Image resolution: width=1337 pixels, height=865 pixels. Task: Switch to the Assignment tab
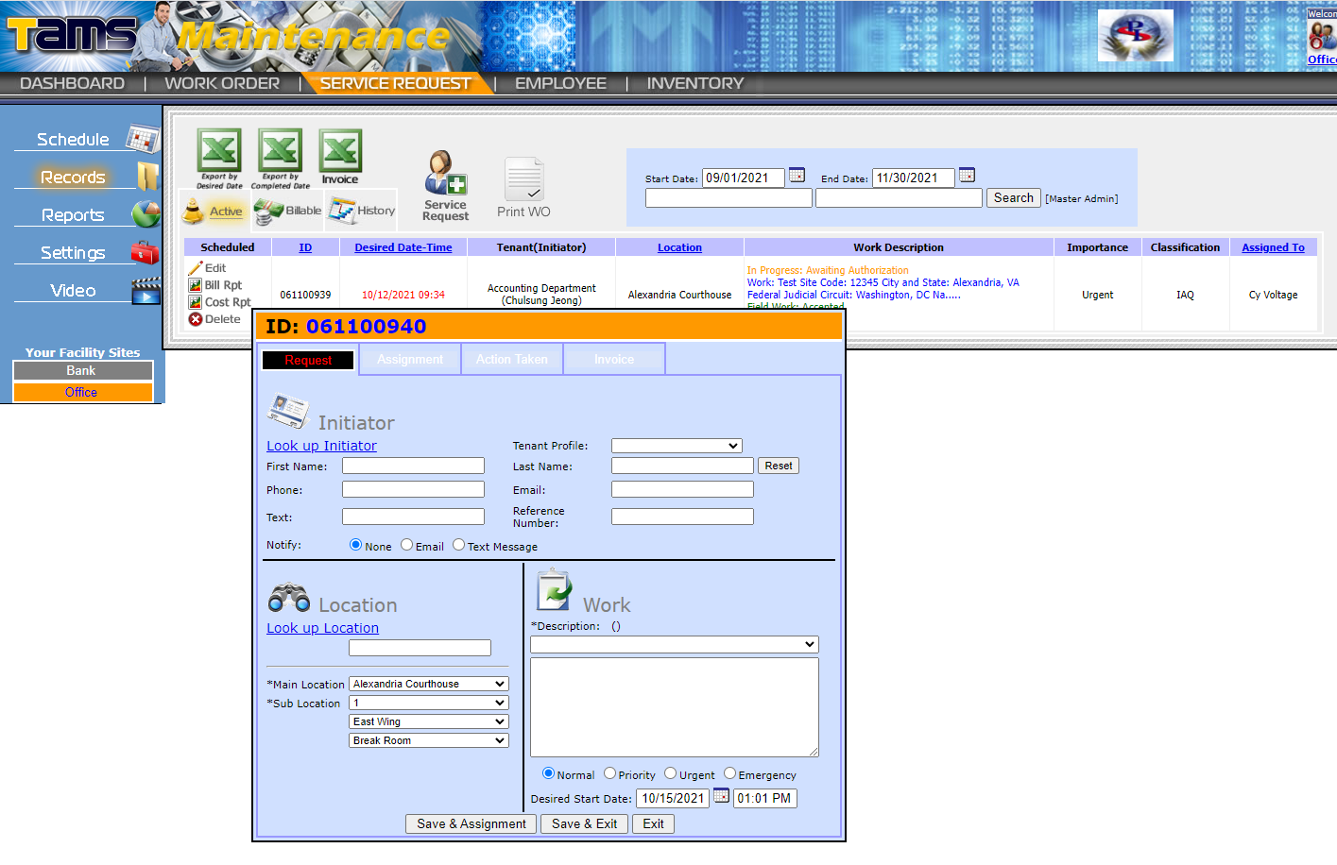410,359
